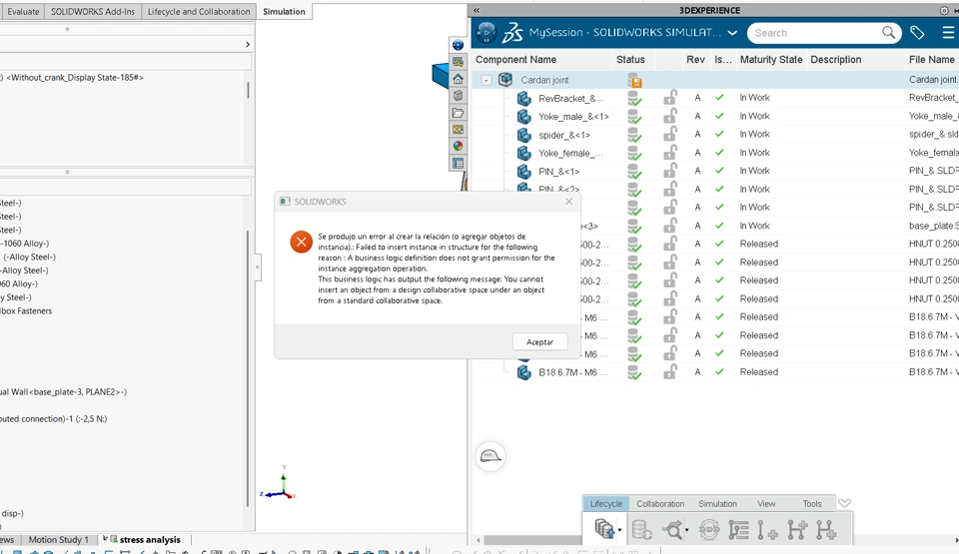Image resolution: width=959 pixels, height=554 pixels.
Task: Open the Motion Study 1 bottom tab
Action: pos(59,539)
